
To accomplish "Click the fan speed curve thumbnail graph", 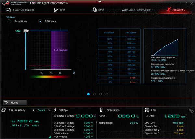I will (x=165, y=42).
